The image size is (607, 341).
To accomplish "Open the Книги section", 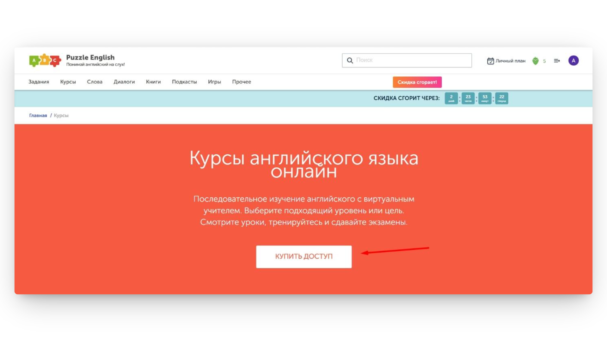I will click(x=153, y=82).
